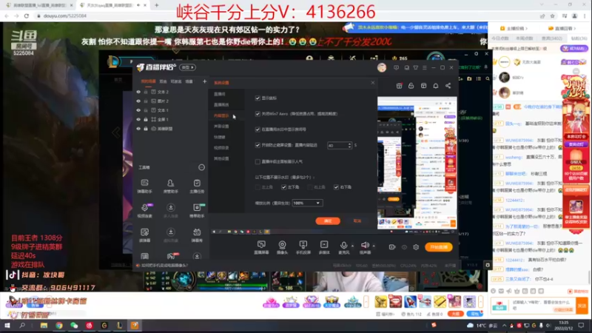592x333 pixels.
Task: Select the 内容显示 settings section
Action: [x=221, y=115]
